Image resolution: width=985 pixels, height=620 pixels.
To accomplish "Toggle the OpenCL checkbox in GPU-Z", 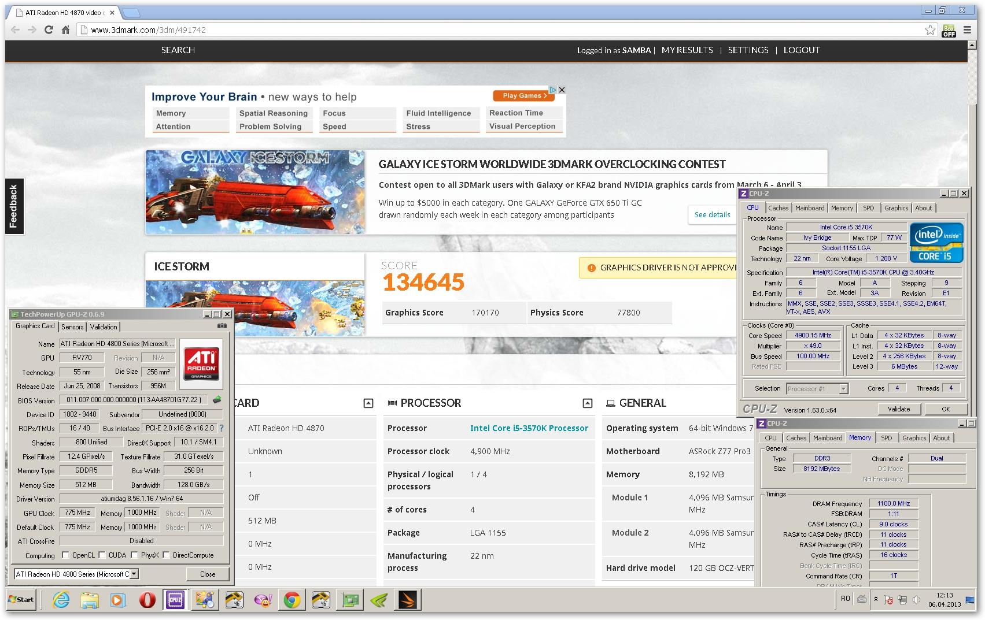I will coord(65,555).
